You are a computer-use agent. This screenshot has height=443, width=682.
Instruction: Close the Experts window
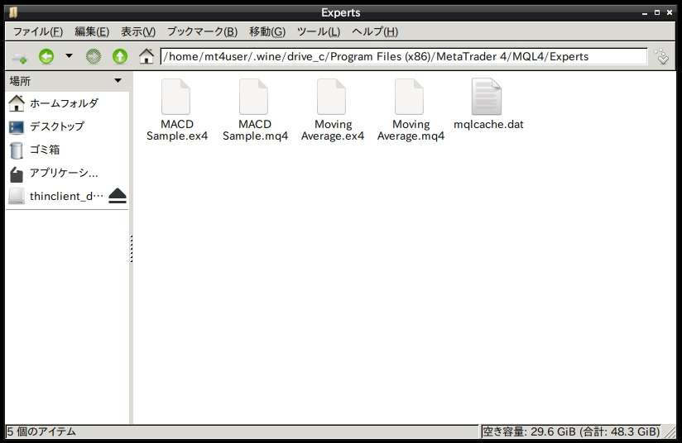tap(670, 12)
